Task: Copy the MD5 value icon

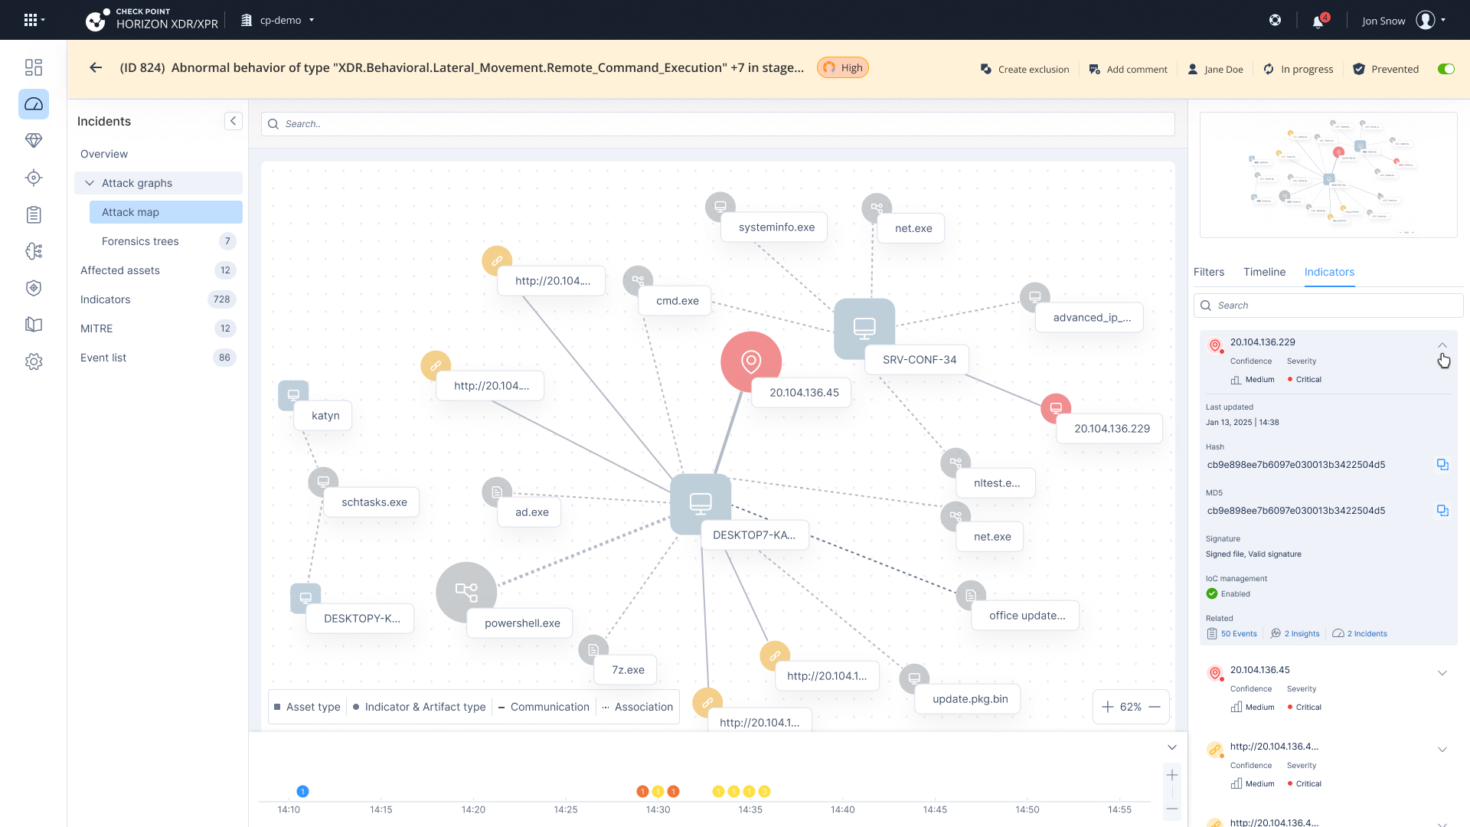Action: click(1442, 511)
